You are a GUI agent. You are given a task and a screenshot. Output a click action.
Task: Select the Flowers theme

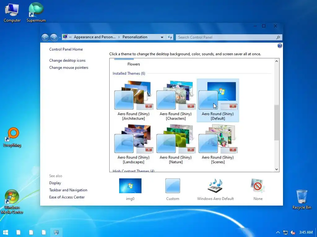click(134, 64)
